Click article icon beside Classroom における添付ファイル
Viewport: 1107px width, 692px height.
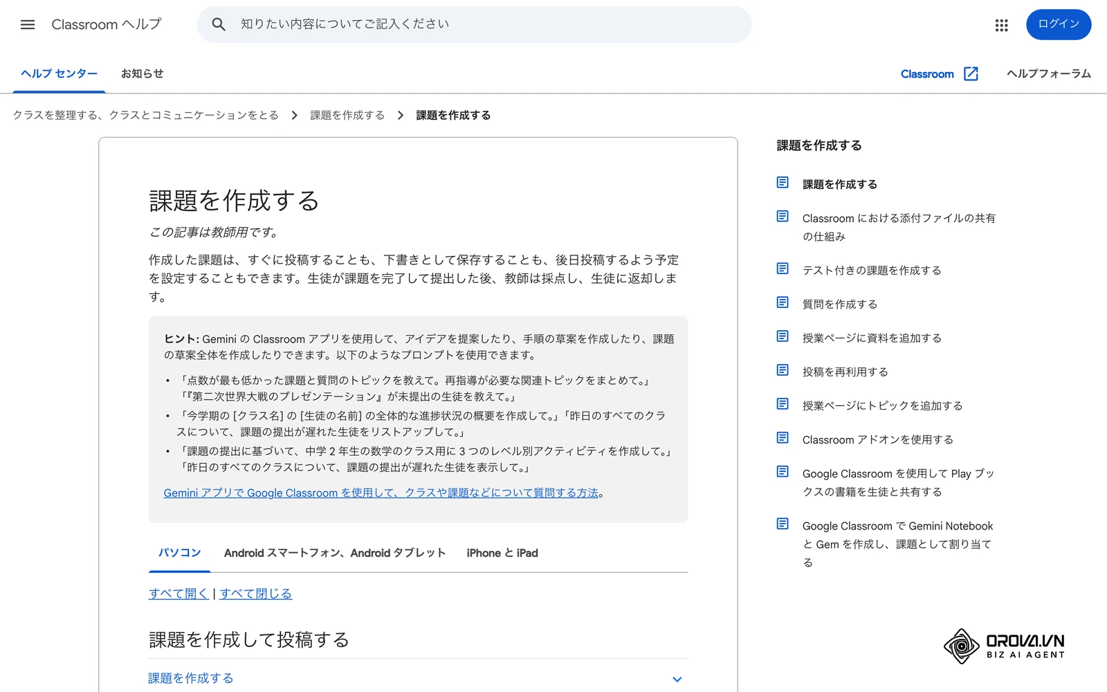783,217
